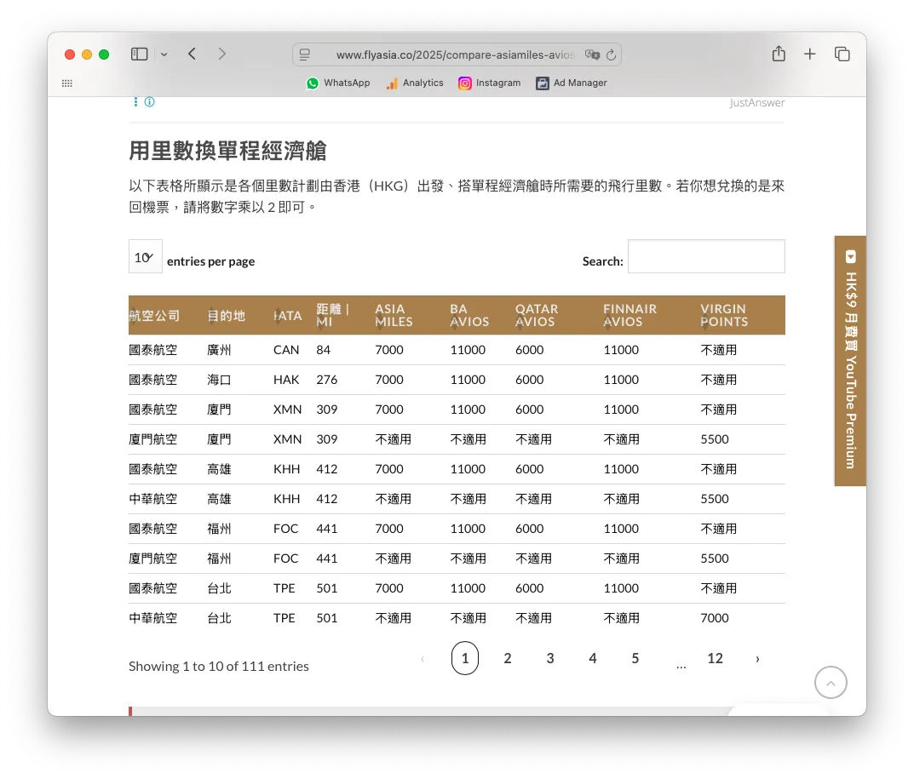Viewport: 914px width, 779px height.
Task: Navigate back using the back arrow
Action: click(x=191, y=53)
